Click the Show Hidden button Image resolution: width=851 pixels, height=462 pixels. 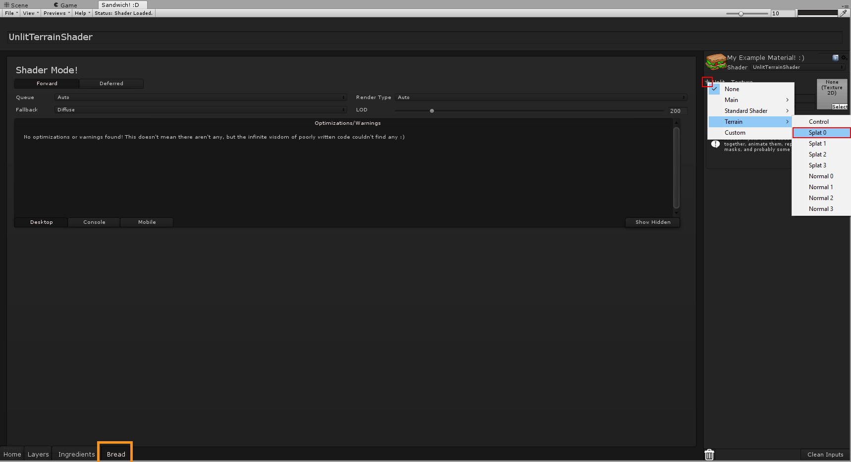coord(653,222)
